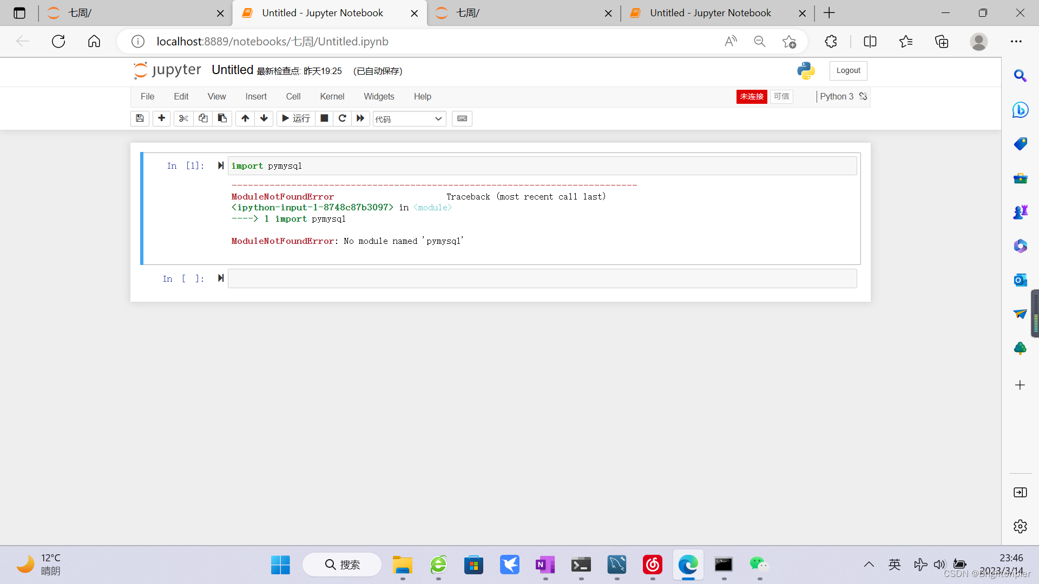Insert a cell below with the plus icon
The height and width of the screenshot is (584, 1039).
(x=161, y=118)
